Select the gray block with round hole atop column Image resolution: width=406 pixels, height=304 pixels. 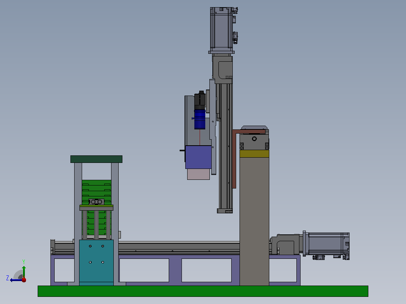coord(254,142)
